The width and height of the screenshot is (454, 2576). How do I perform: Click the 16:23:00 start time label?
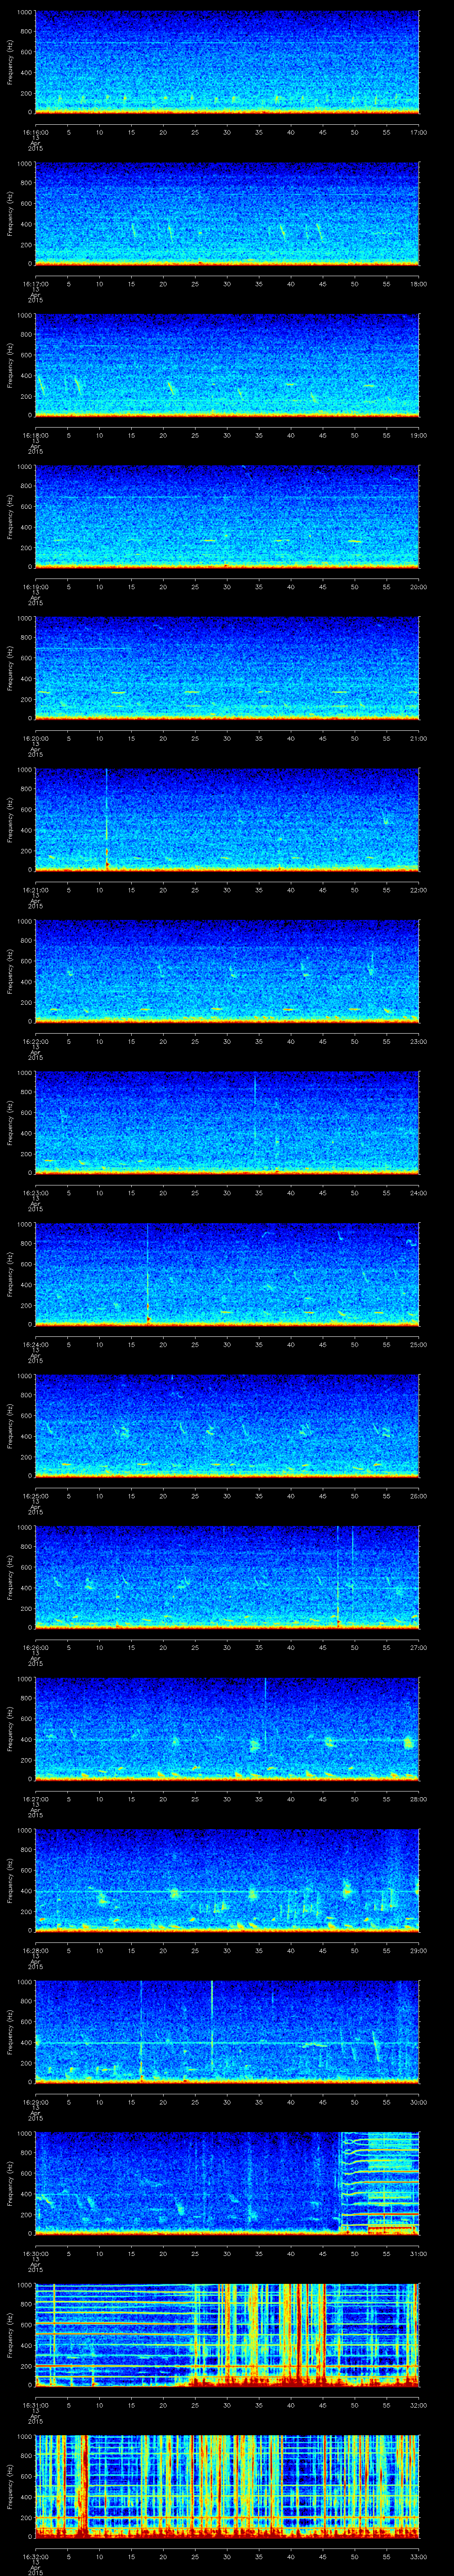pos(35,1192)
